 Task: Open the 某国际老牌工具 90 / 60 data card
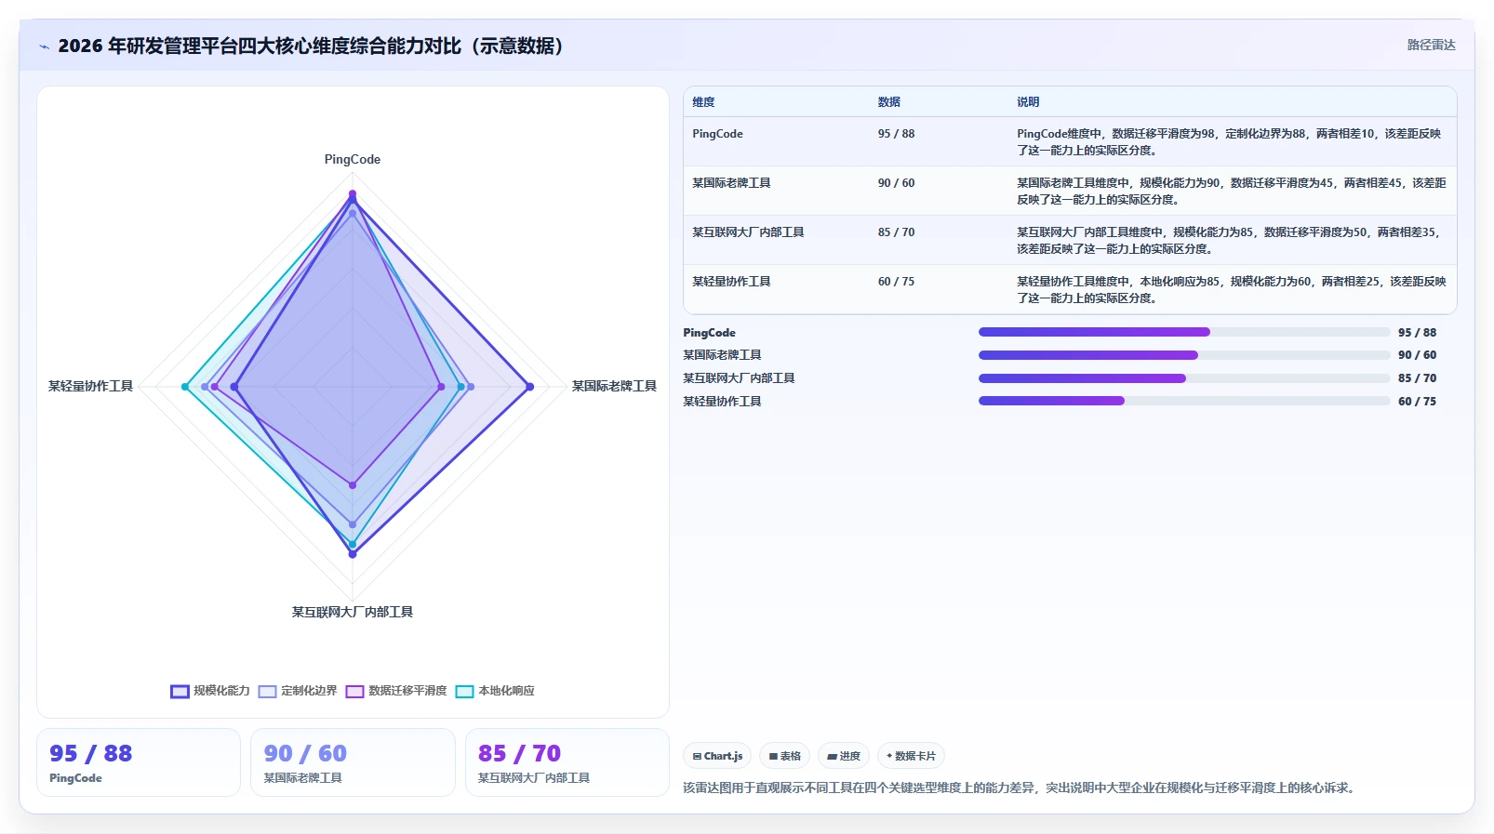[353, 762]
